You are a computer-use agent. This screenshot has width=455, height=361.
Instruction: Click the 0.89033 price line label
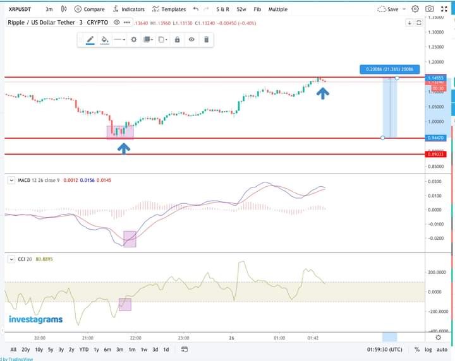pyautogui.click(x=435, y=154)
